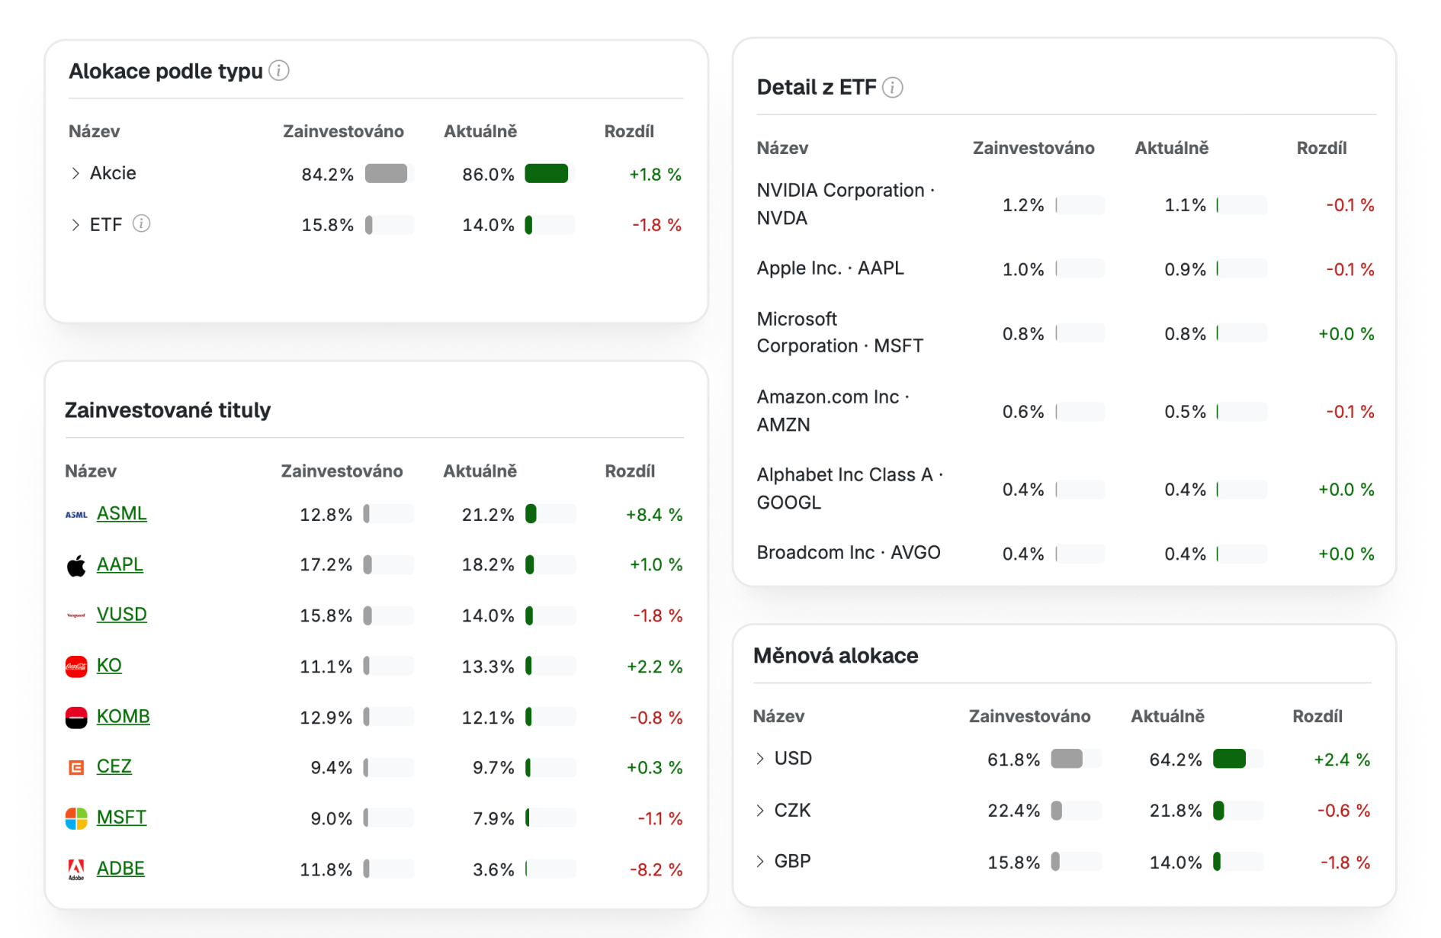Open the ADBE ticker link
The height and width of the screenshot is (938, 1441).
(120, 868)
